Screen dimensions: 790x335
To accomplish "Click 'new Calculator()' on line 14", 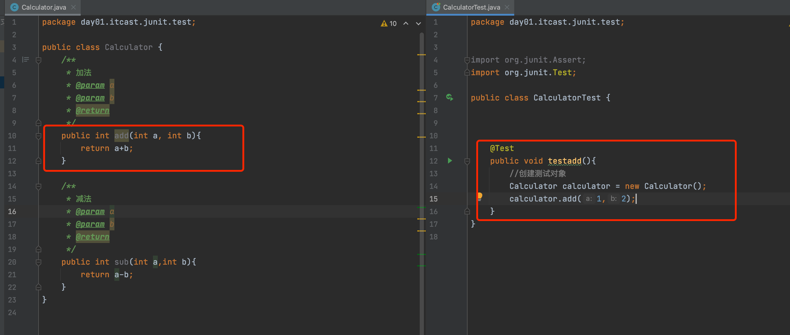I will (x=663, y=186).
